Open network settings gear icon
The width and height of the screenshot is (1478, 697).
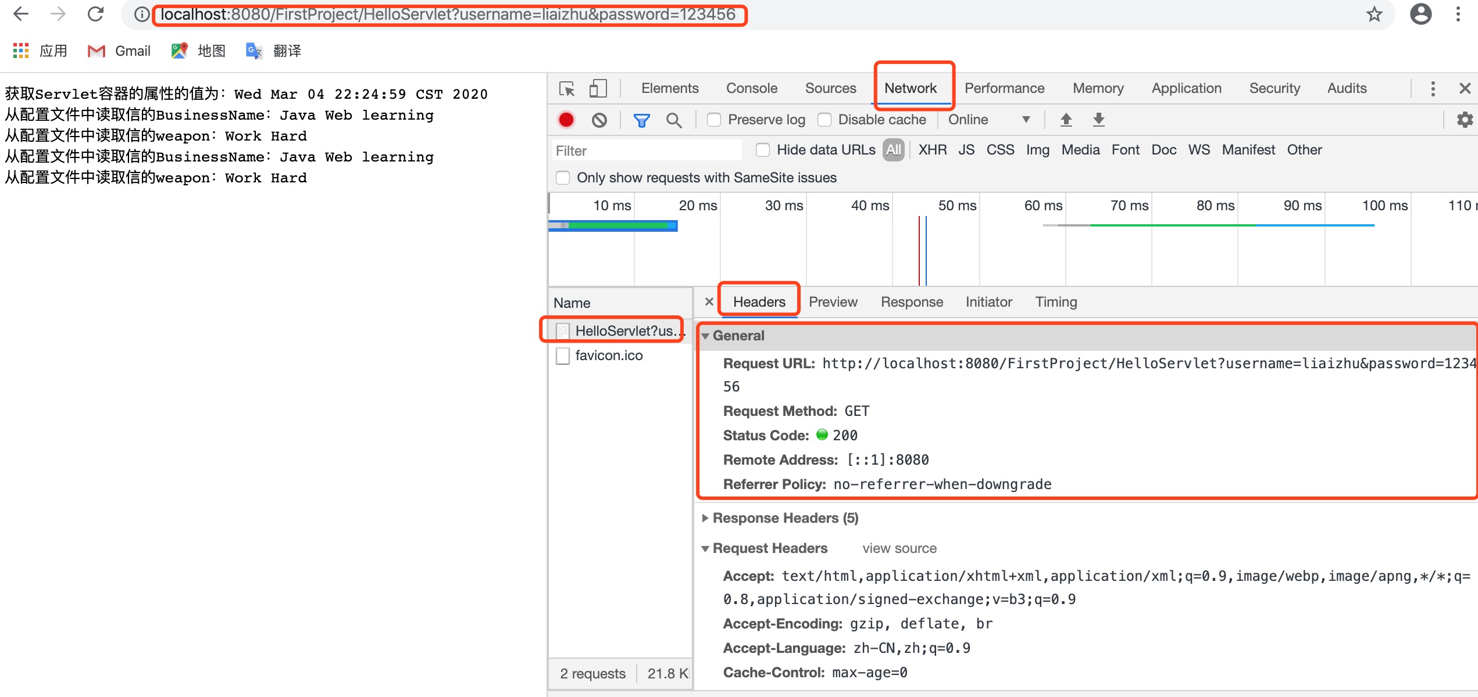pyautogui.click(x=1465, y=120)
